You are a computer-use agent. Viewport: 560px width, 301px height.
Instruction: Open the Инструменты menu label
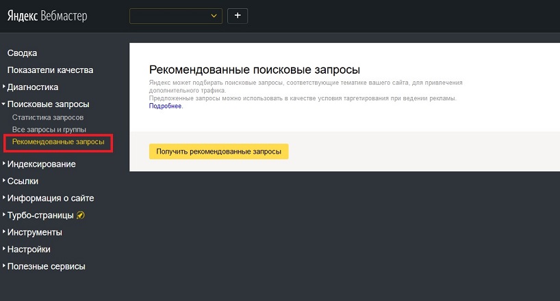pos(35,233)
